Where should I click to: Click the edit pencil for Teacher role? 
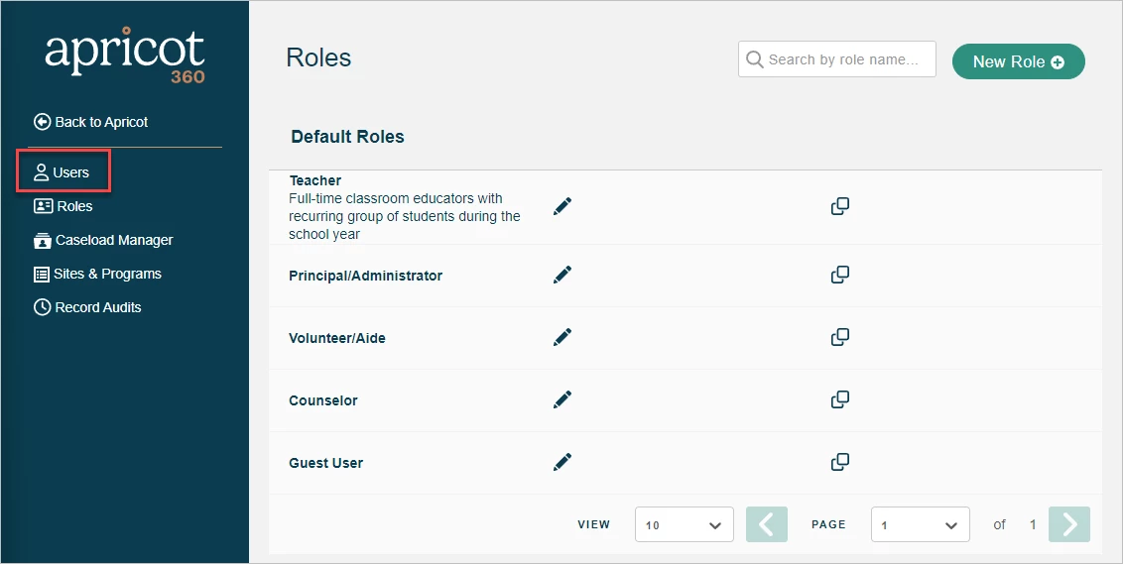click(x=562, y=206)
